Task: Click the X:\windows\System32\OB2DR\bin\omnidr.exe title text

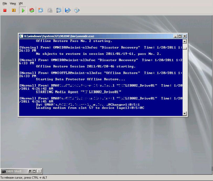Action: [59, 36]
